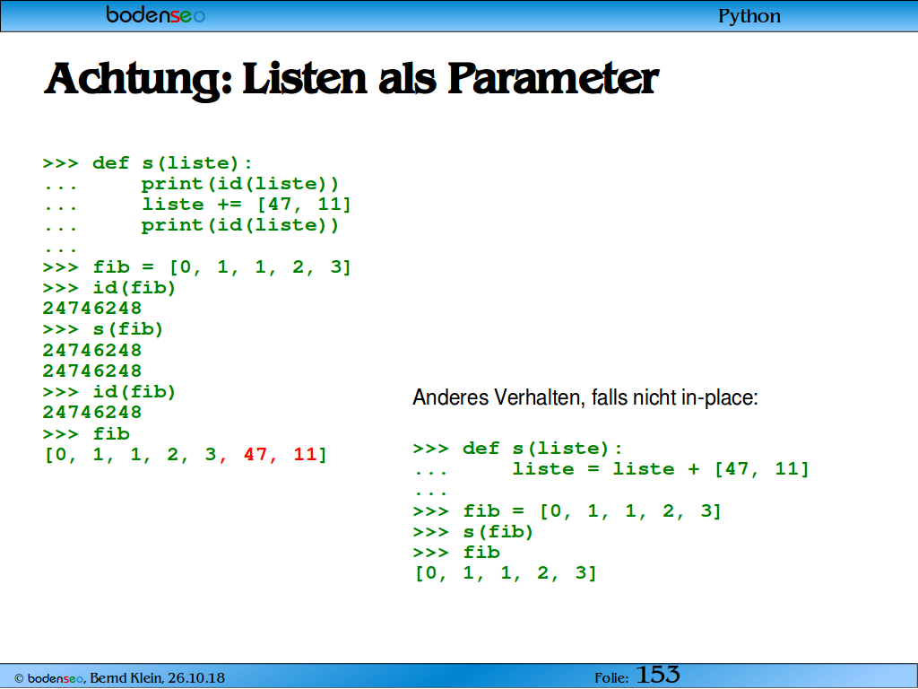Click the slide number 153

click(x=658, y=675)
